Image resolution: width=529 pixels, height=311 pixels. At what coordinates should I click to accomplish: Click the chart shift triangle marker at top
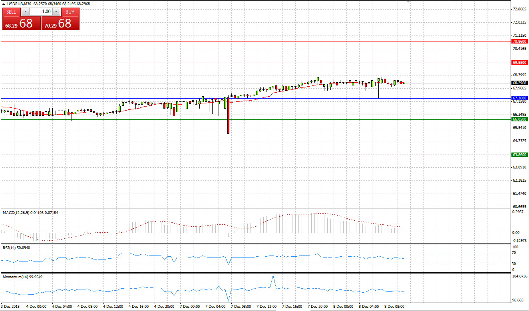click(408, 2)
